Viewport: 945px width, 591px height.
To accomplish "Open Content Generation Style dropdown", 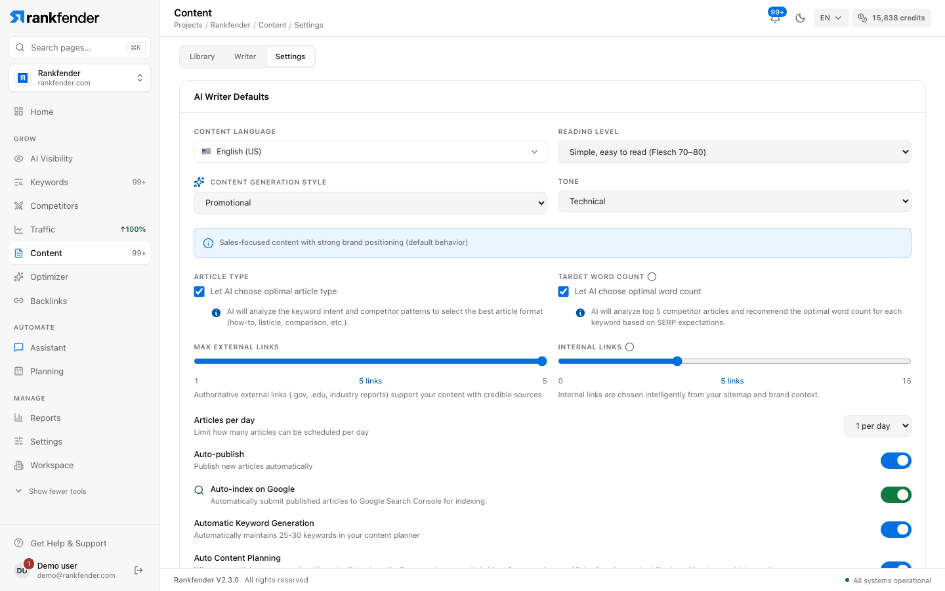I will coord(370,203).
